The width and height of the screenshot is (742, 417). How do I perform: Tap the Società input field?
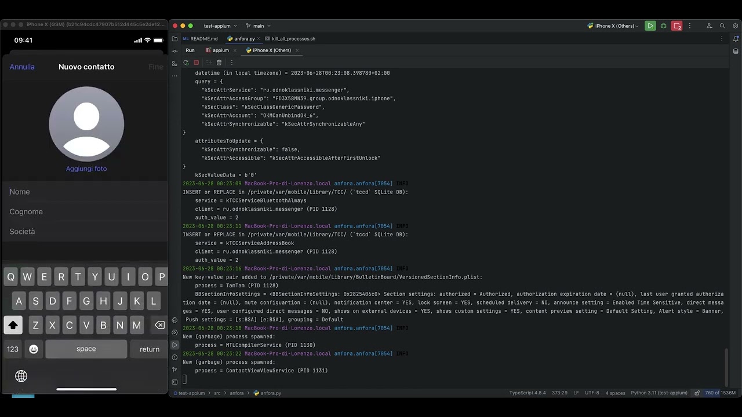(x=85, y=231)
